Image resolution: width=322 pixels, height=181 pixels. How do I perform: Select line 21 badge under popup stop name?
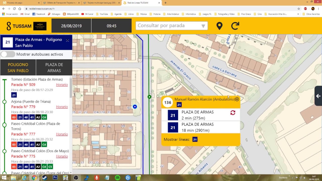point(179,105)
